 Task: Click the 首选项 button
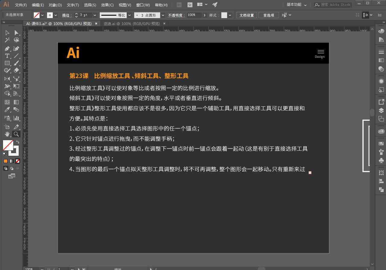(269, 15)
